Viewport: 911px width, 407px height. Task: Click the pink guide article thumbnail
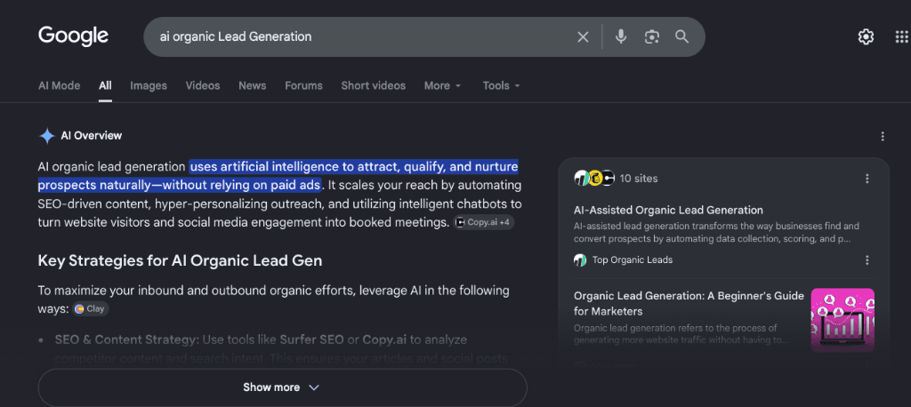tap(842, 321)
